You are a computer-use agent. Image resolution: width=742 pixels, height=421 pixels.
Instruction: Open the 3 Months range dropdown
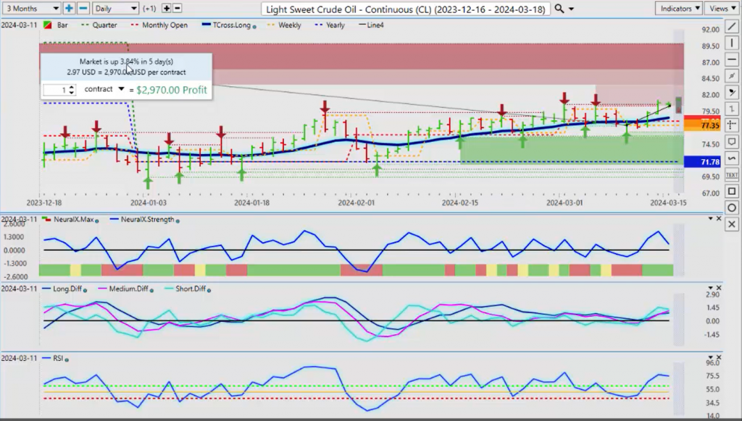click(32, 9)
